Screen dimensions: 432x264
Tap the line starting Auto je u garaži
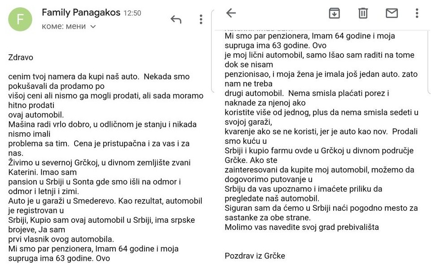pos(105,200)
